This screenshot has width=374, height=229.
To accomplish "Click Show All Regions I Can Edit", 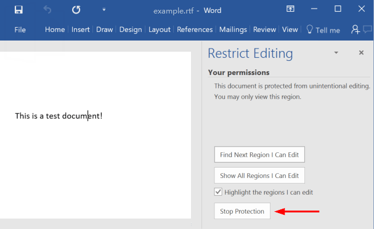I will 259,176.
